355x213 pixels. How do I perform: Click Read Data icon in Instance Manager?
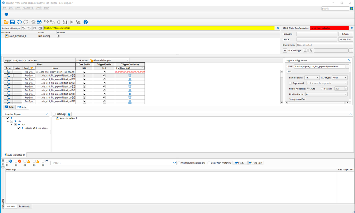coord(40,28)
